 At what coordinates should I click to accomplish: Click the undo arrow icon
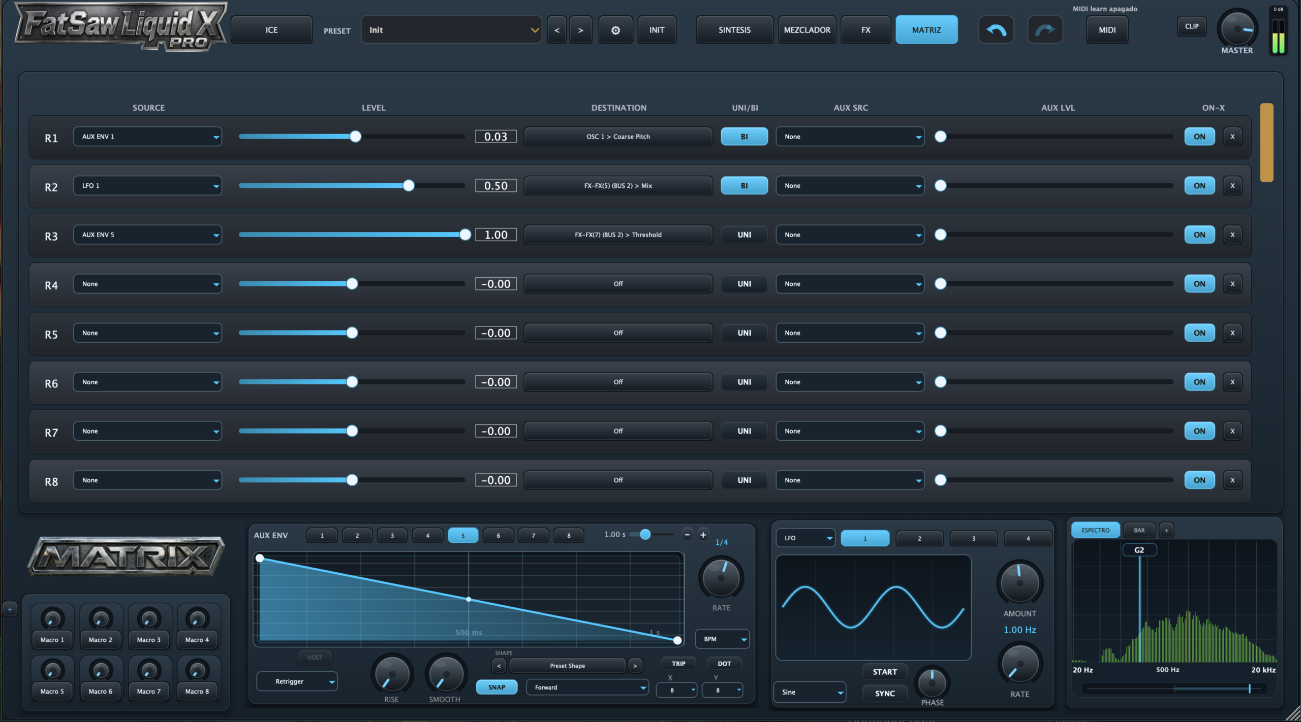point(996,30)
